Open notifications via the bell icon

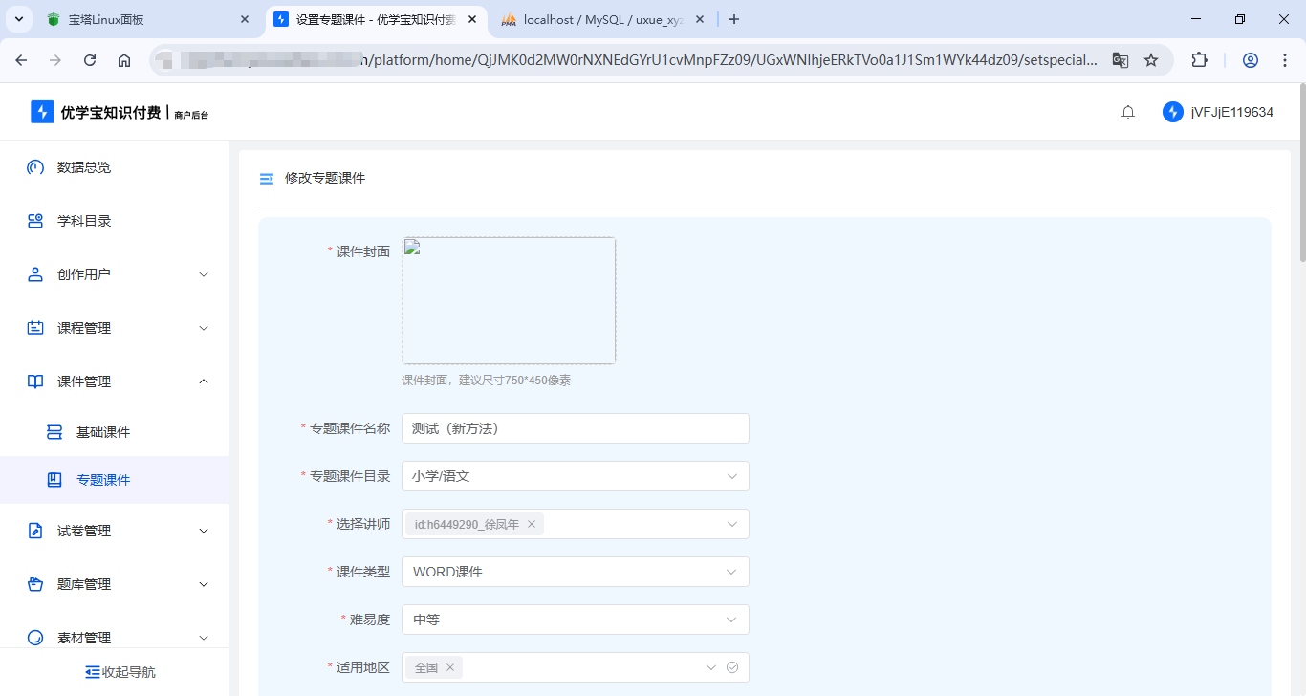1128,111
